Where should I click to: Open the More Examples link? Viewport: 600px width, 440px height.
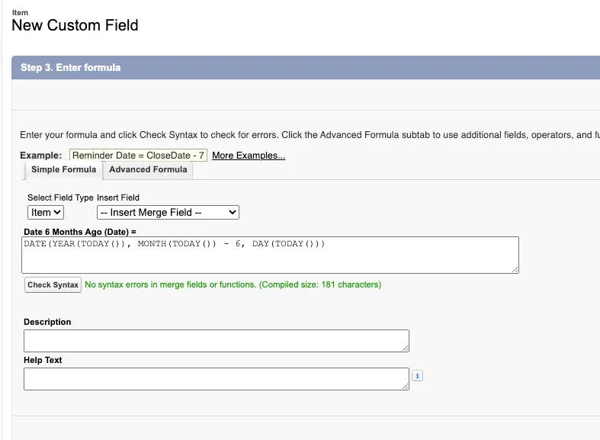(249, 156)
